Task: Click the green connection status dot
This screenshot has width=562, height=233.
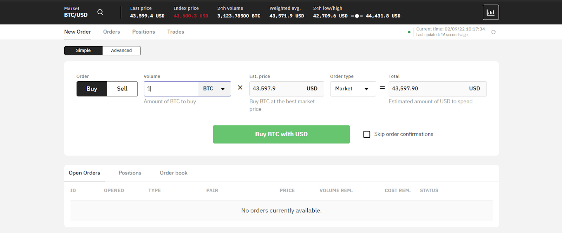Action: coord(409,32)
